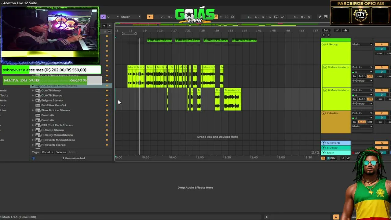Select H-Reverb Mono/Stereo in the browser

(58, 140)
